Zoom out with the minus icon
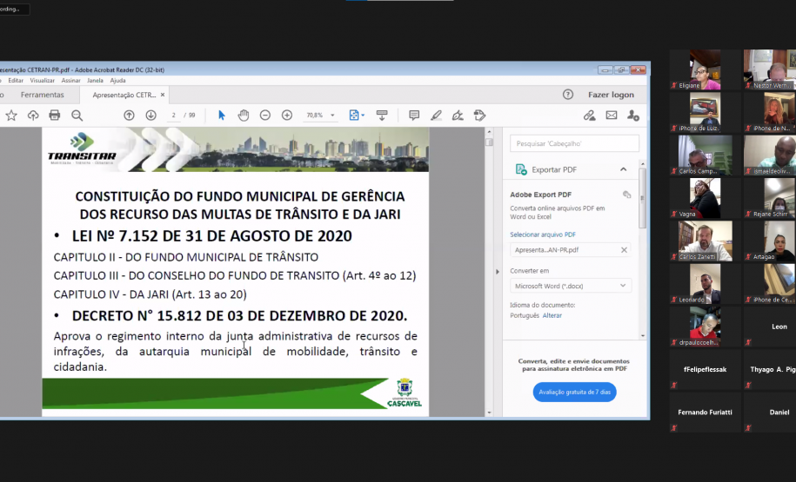796x482 pixels. click(x=264, y=116)
